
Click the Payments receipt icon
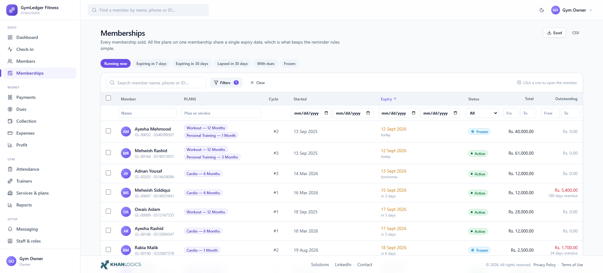click(x=10, y=97)
